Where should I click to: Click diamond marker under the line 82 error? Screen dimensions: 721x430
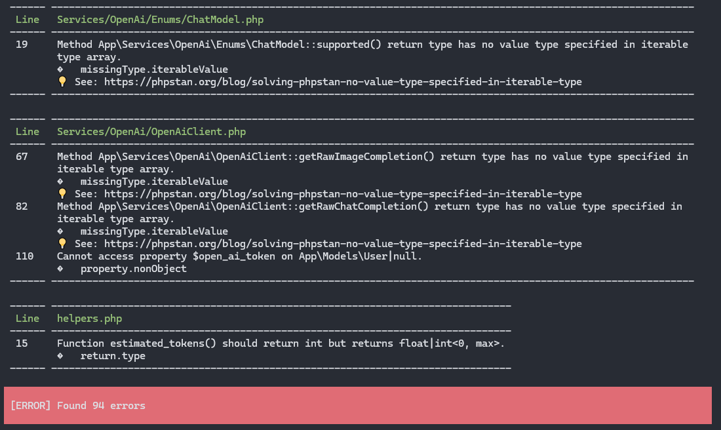coord(60,231)
